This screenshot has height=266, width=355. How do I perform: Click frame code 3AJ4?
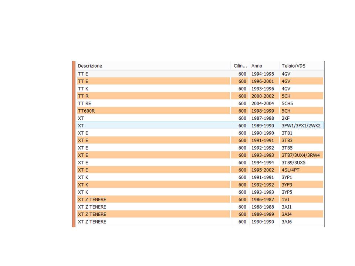287,214
